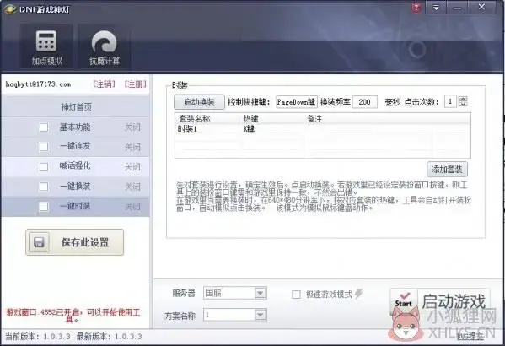Select the 时装1 row in the list
505x346 pixels.
[x=323, y=129]
